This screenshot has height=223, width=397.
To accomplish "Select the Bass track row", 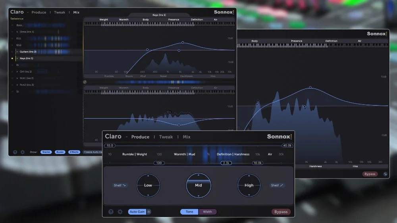I will click(47, 25).
